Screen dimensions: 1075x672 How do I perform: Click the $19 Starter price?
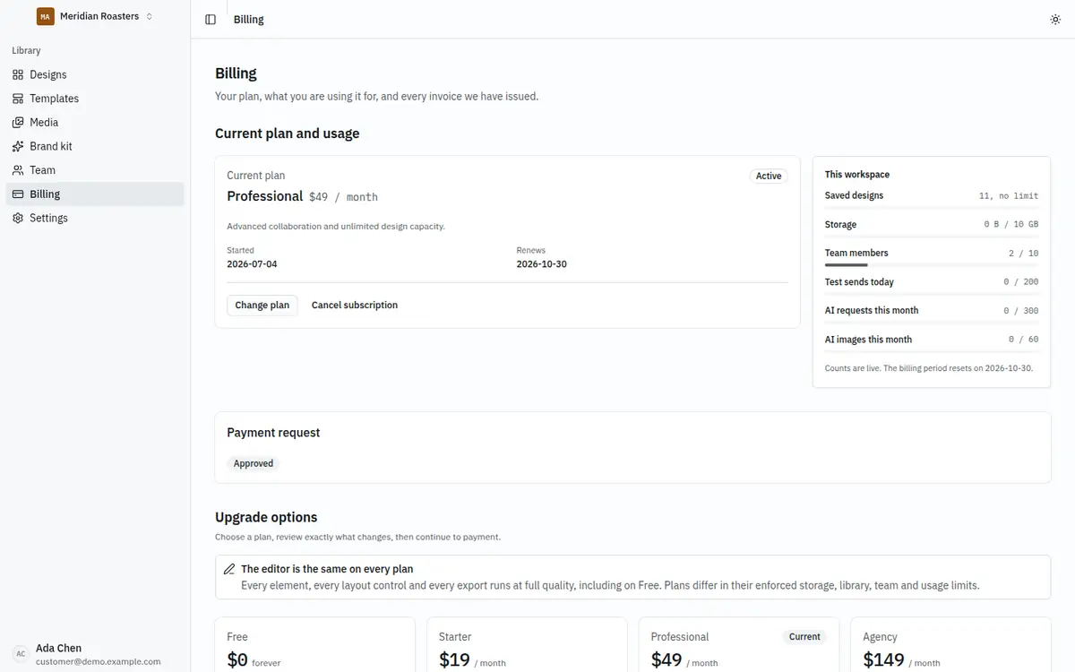(x=455, y=660)
